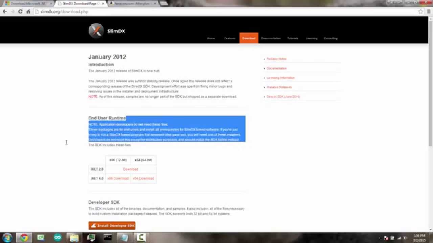433x243 pixels.
Task: Open the Consulting nav item
Action: click(x=331, y=38)
